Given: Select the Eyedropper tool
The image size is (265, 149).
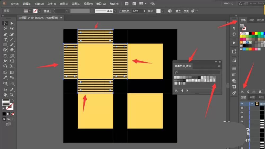Looking at the screenshot, I should click(5, 78).
